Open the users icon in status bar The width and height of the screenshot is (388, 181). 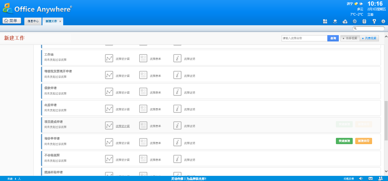tap(380, 178)
